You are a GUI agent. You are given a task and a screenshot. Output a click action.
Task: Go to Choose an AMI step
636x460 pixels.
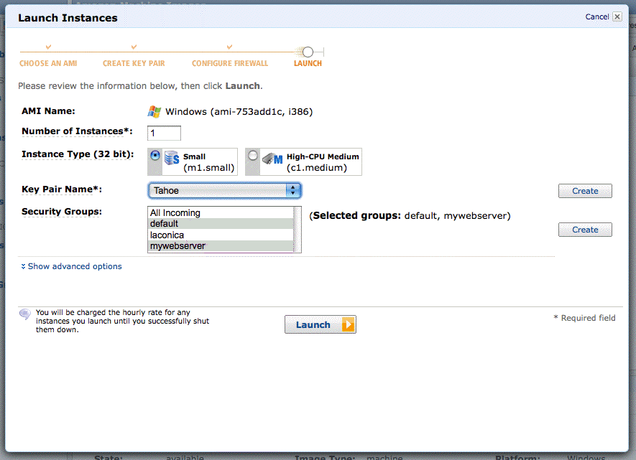pyautogui.click(x=48, y=63)
